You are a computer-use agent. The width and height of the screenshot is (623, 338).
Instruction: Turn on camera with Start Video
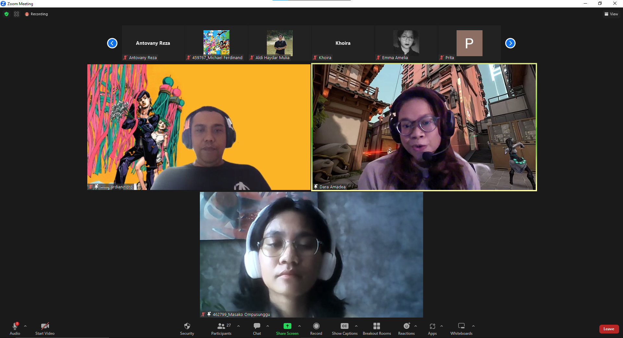45,328
